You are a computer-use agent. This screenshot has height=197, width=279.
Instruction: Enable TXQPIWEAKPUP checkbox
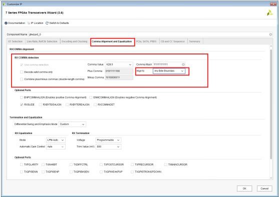pyautogui.click(x=101, y=172)
